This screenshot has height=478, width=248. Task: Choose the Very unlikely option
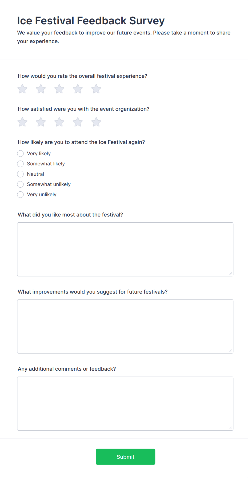point(21,195)
